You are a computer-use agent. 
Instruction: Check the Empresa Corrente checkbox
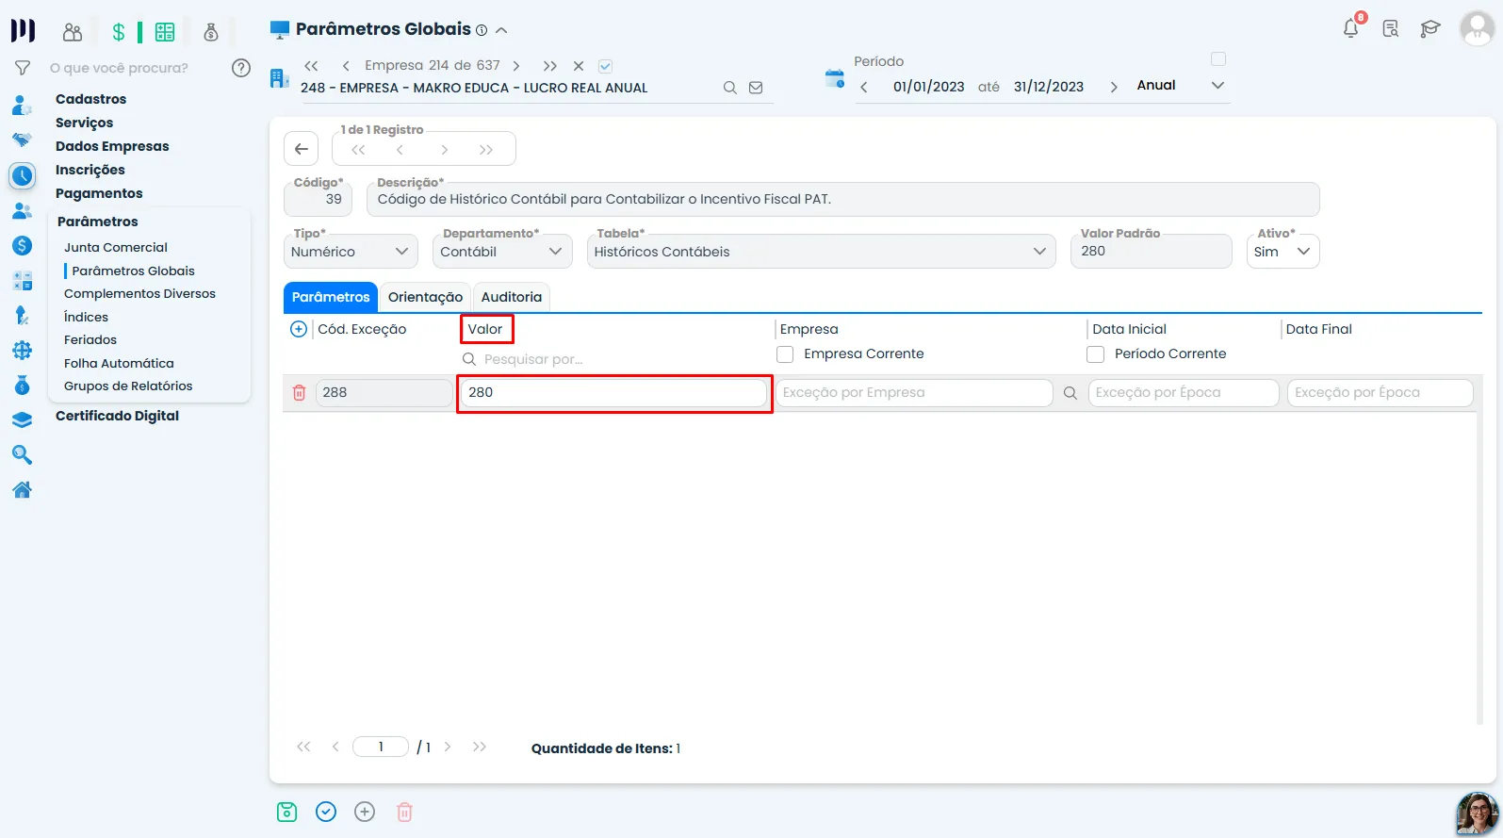point(785,354)
